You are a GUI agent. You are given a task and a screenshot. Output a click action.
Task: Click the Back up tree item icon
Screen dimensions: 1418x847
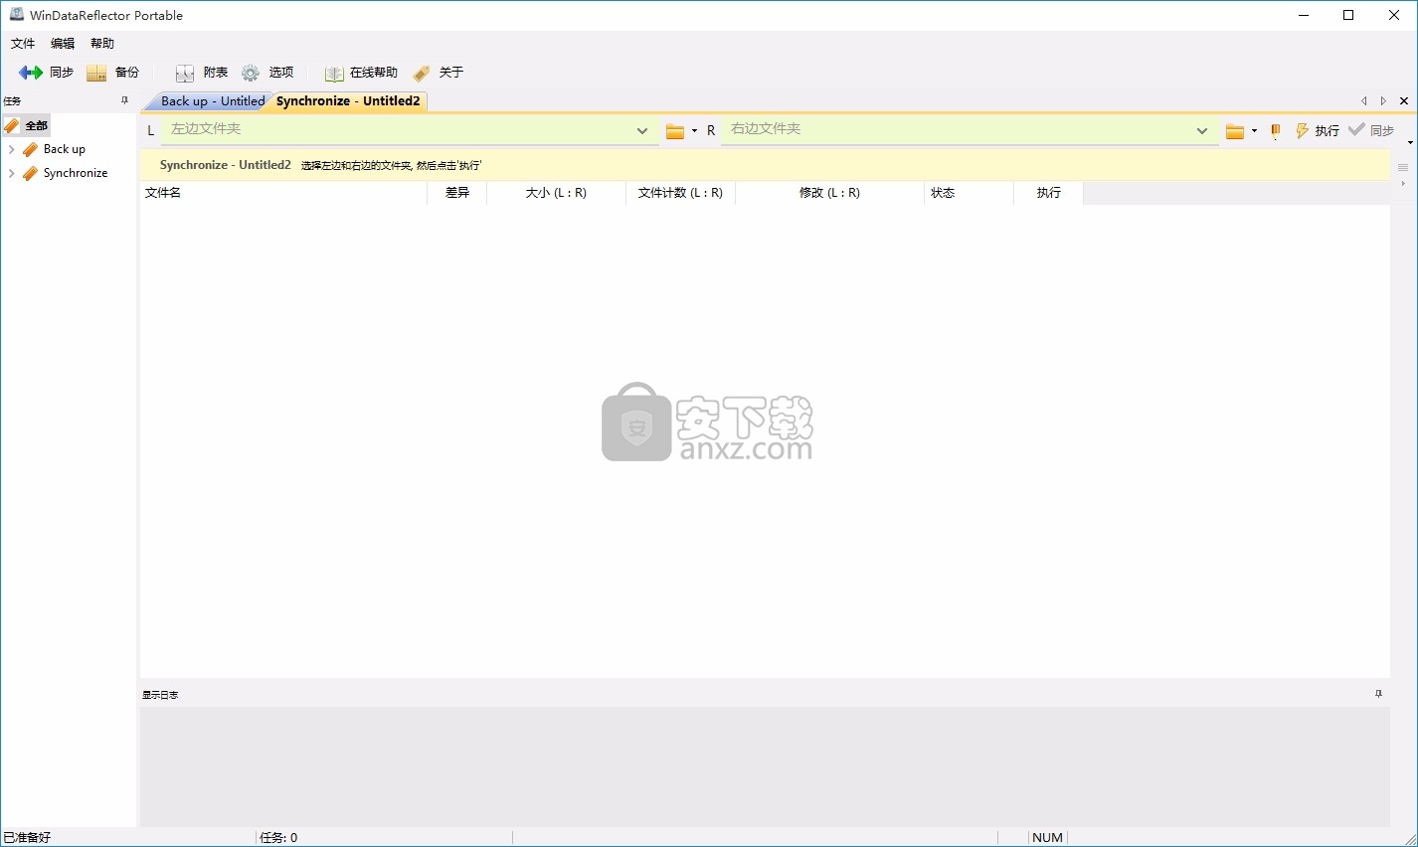tap(31, 149)
